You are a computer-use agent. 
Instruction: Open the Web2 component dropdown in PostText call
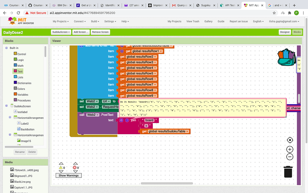pyautogui.click(x=97, y=115)
